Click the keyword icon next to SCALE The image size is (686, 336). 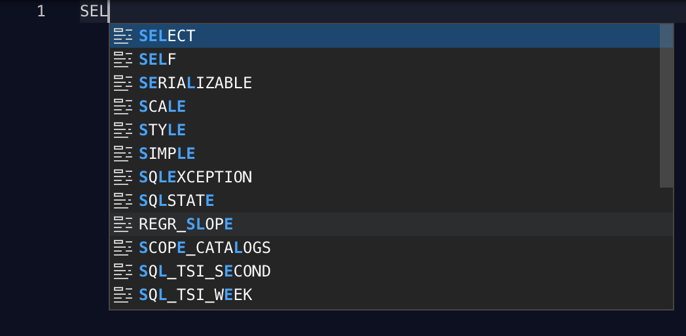pos(122,107)
